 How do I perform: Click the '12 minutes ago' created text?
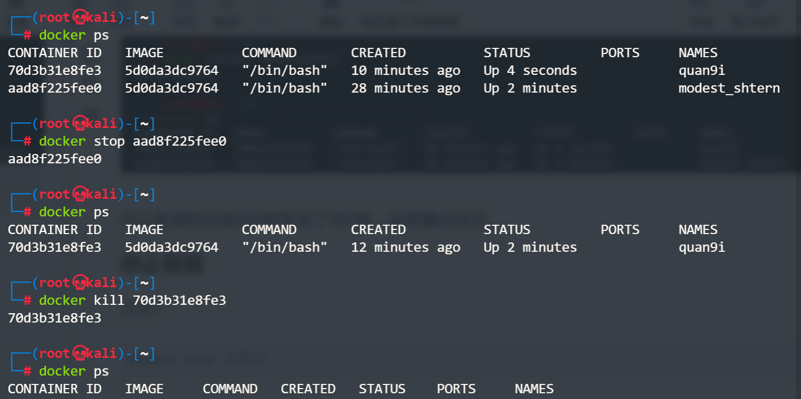click(405, 248)
